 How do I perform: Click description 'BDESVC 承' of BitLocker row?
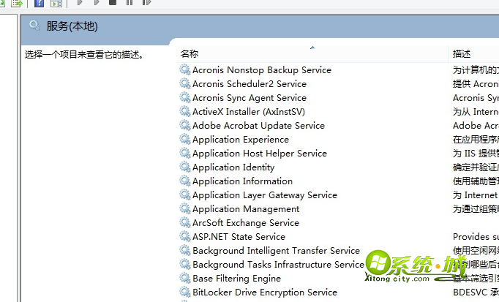click(476, 292)
